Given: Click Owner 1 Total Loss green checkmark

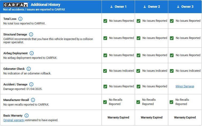Looking at the screenshot, I should pos(105,21).
